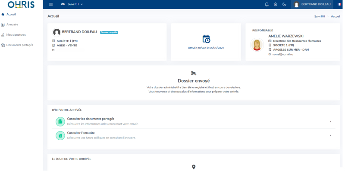Open the settings gear icon

(275, 4)
